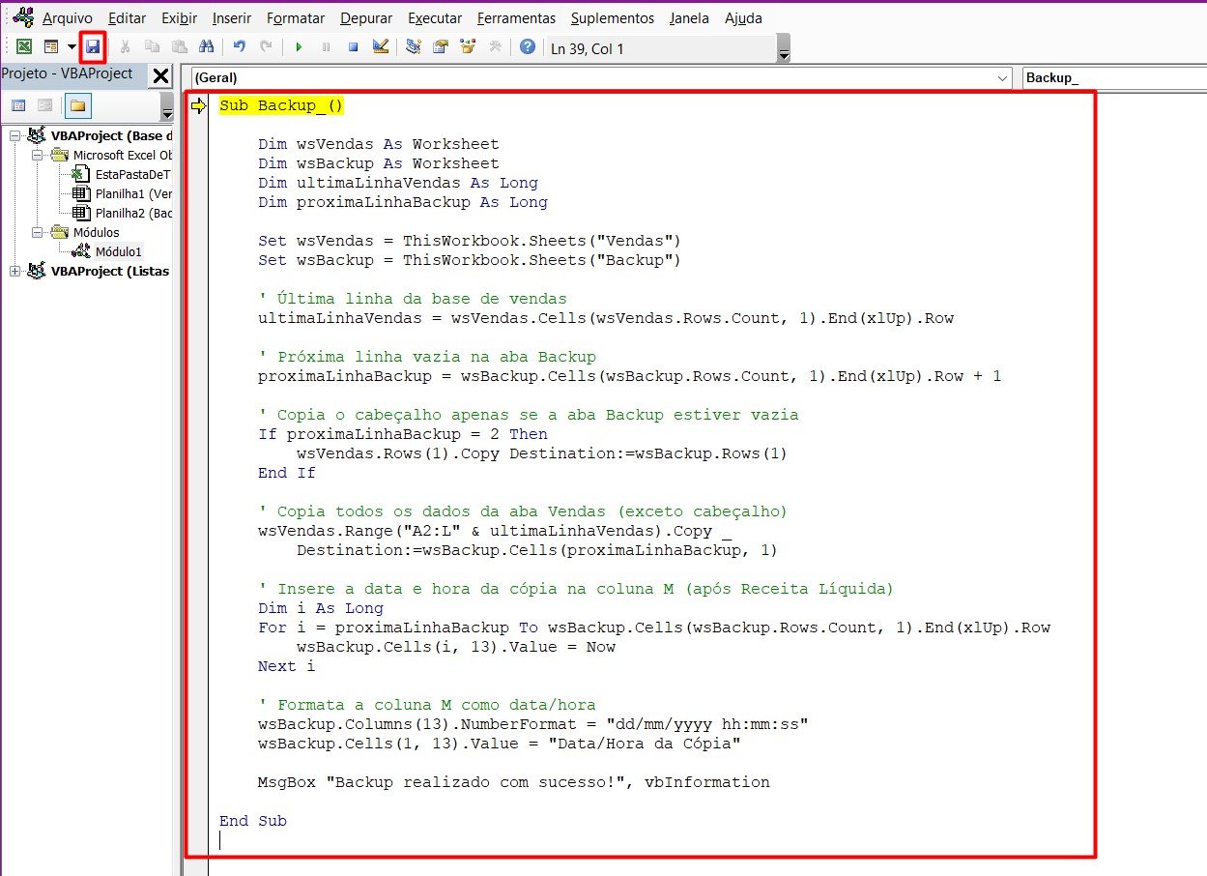The height and width of the screenshot is (876, 1207).
Task: Run the macro with green play icon
Action: pos(299,46)
